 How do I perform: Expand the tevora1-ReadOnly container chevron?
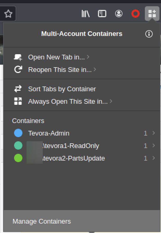tap(154, 145)
